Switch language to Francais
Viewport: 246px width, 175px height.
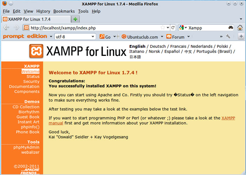pyautogui.click(x=178, y=46)
